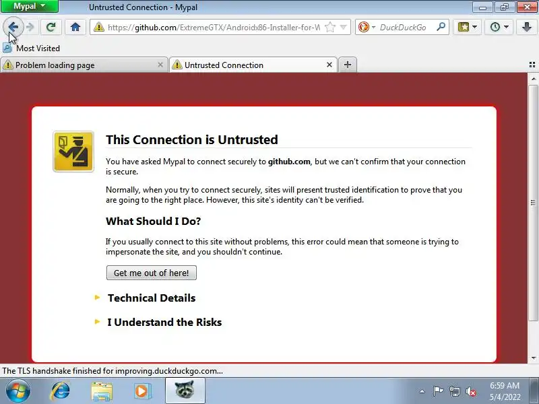This screenshot has width=539, height=404.
Task: Click the magnifying glass search icon
Action: (441, 27)
